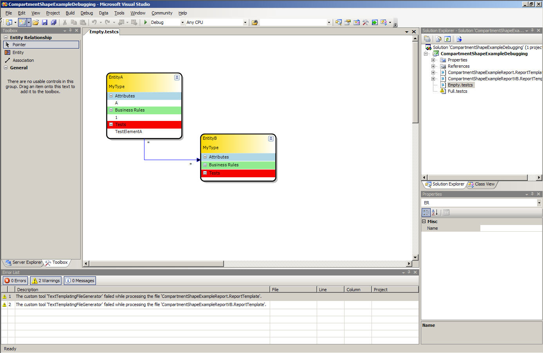Collapse the Attributes compartment in EntityA
This screenshot has height=353, width=543.
click(x=111, y=96)
